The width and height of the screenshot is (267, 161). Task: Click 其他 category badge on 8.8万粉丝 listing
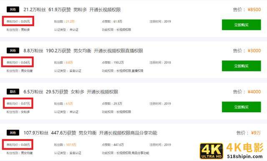pyautogui.click(x=13, y=50)
